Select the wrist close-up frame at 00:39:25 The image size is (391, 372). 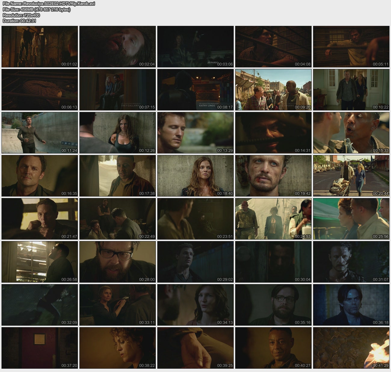pos(195,348)
